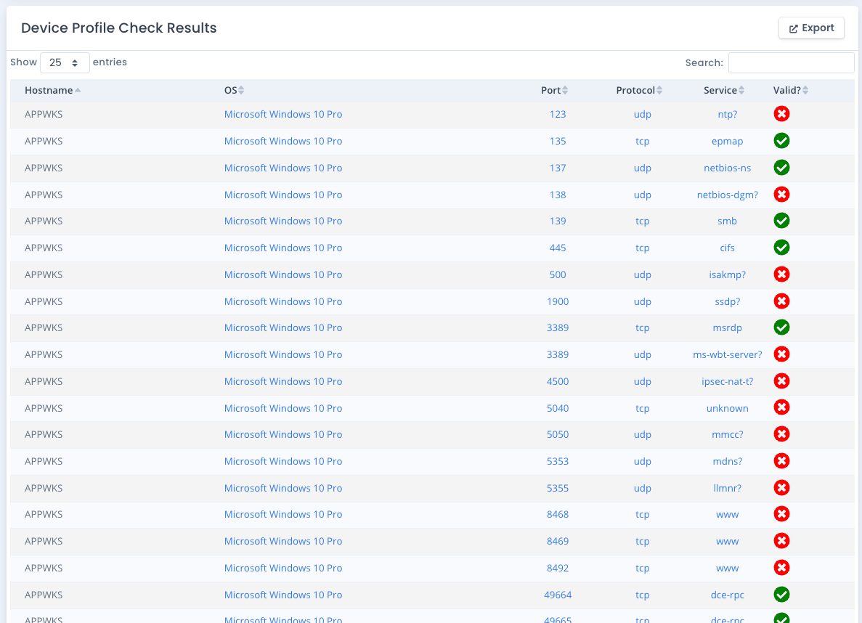Click port 1900 link
The image size is (862, 623).
(558, 302)
